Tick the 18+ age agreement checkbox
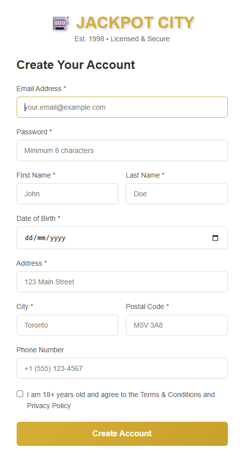This screenshot has width=245, height=464. (x=20, y=394)
